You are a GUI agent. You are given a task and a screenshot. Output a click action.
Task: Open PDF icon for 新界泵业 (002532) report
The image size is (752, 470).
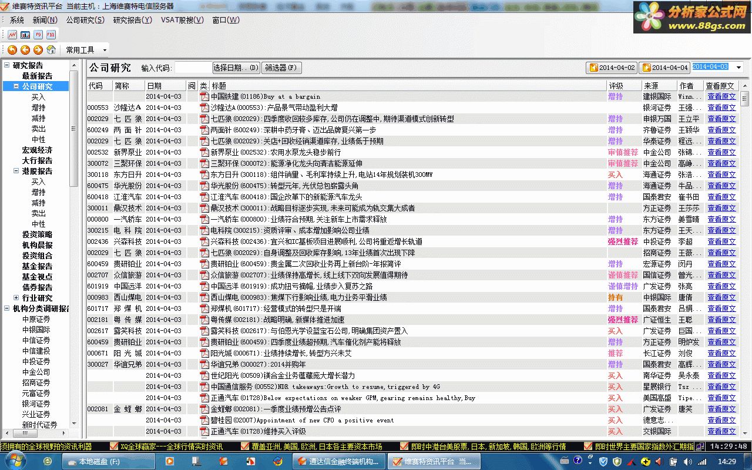tap(204, 152)
